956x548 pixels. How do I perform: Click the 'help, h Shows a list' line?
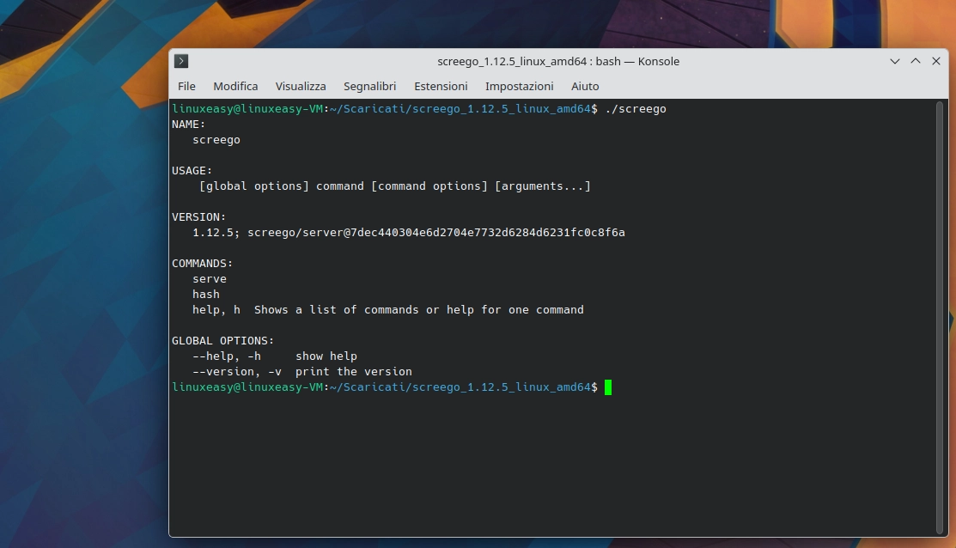tap(387, 310)
